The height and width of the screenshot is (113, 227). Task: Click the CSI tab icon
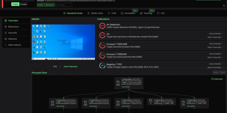point(158,13)
